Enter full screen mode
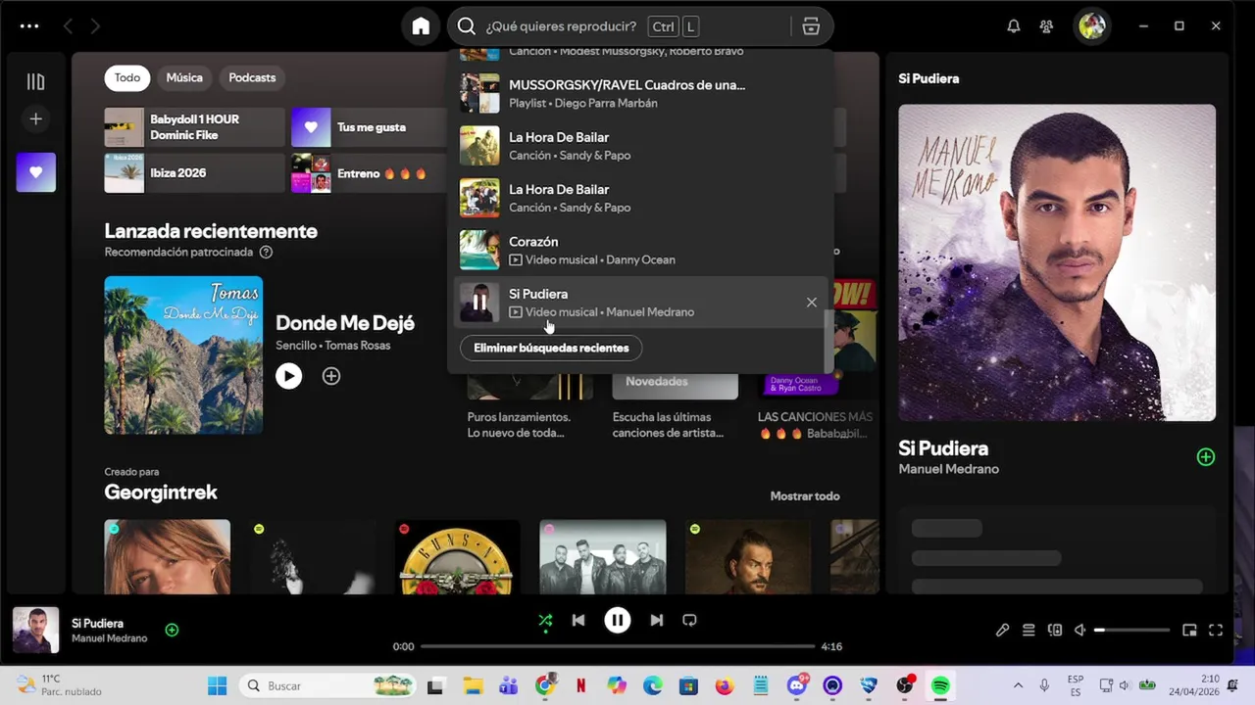This screenshot has width=1255, height=705. (1216, 631)
